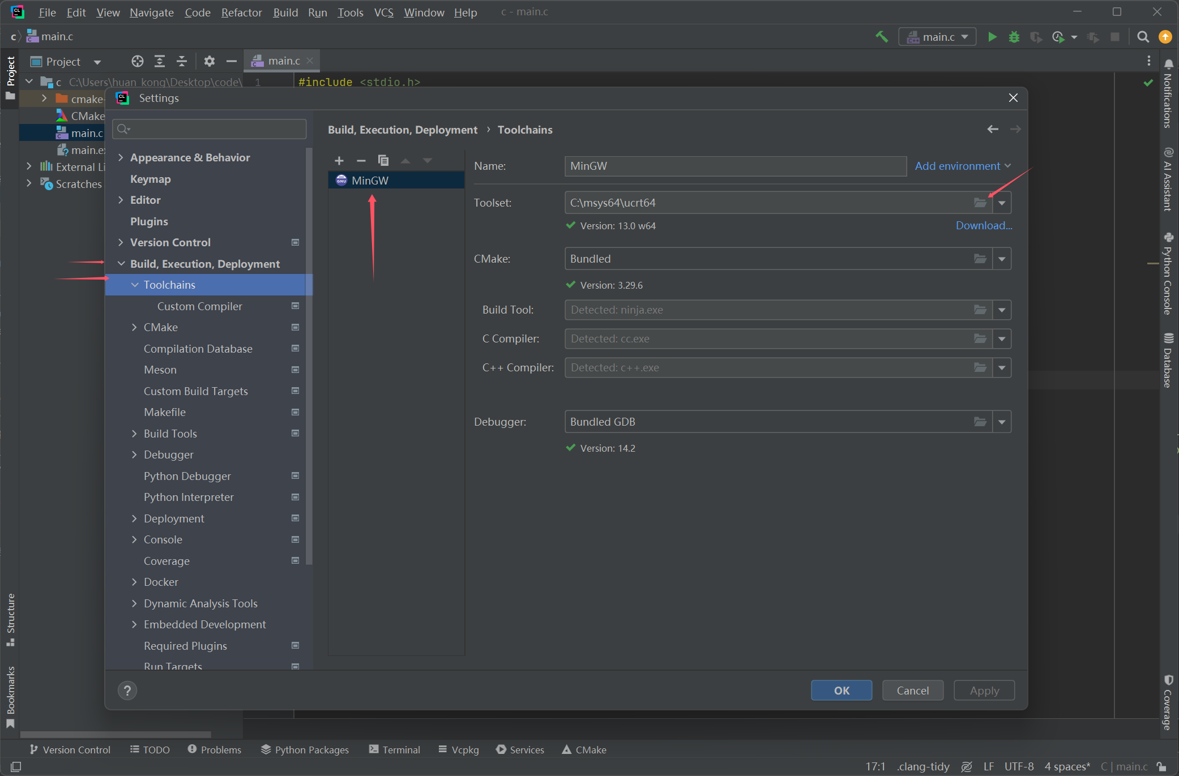Screen dimensions: 1179x776
Task: Select Custom Compiler settings page
Action: pyautogui.click(x=199, y=306)
